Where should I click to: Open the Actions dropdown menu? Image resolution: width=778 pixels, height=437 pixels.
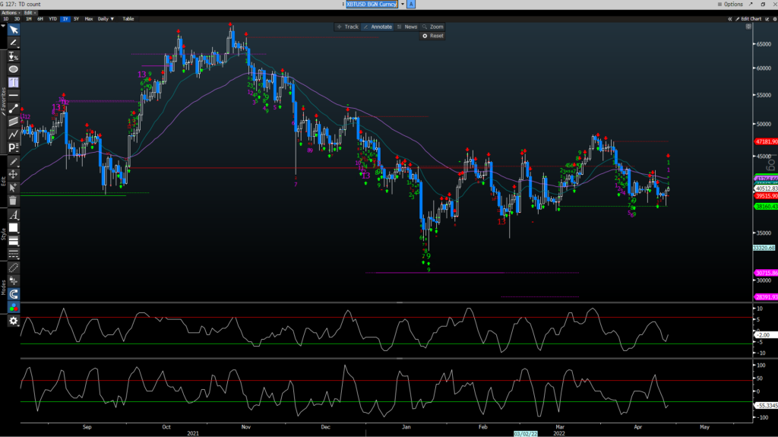click(11, 12)
